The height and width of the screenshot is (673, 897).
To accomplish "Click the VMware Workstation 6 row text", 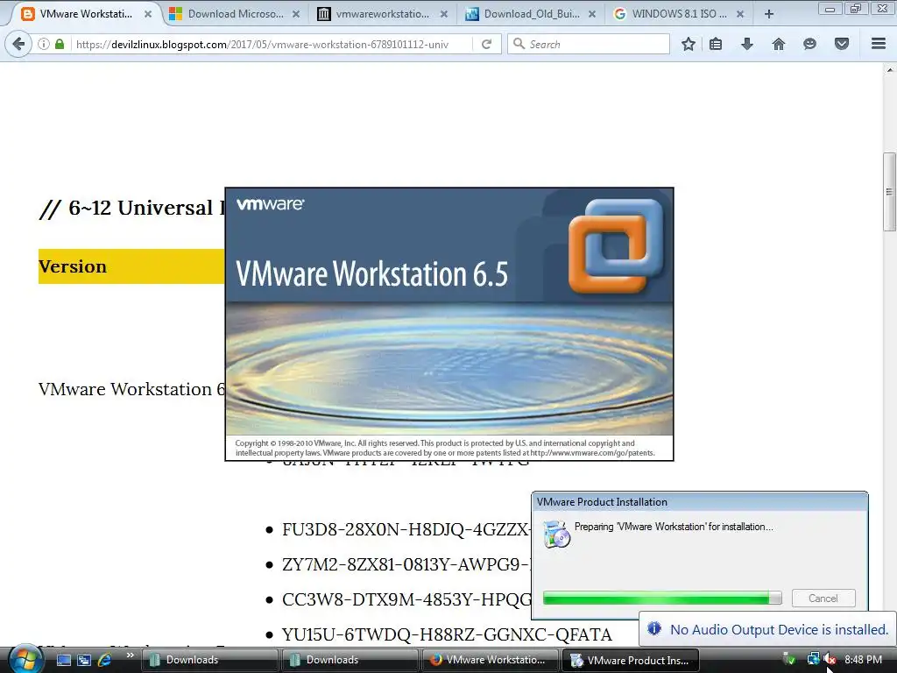I will pyautogui.click(x=131, y=389).
